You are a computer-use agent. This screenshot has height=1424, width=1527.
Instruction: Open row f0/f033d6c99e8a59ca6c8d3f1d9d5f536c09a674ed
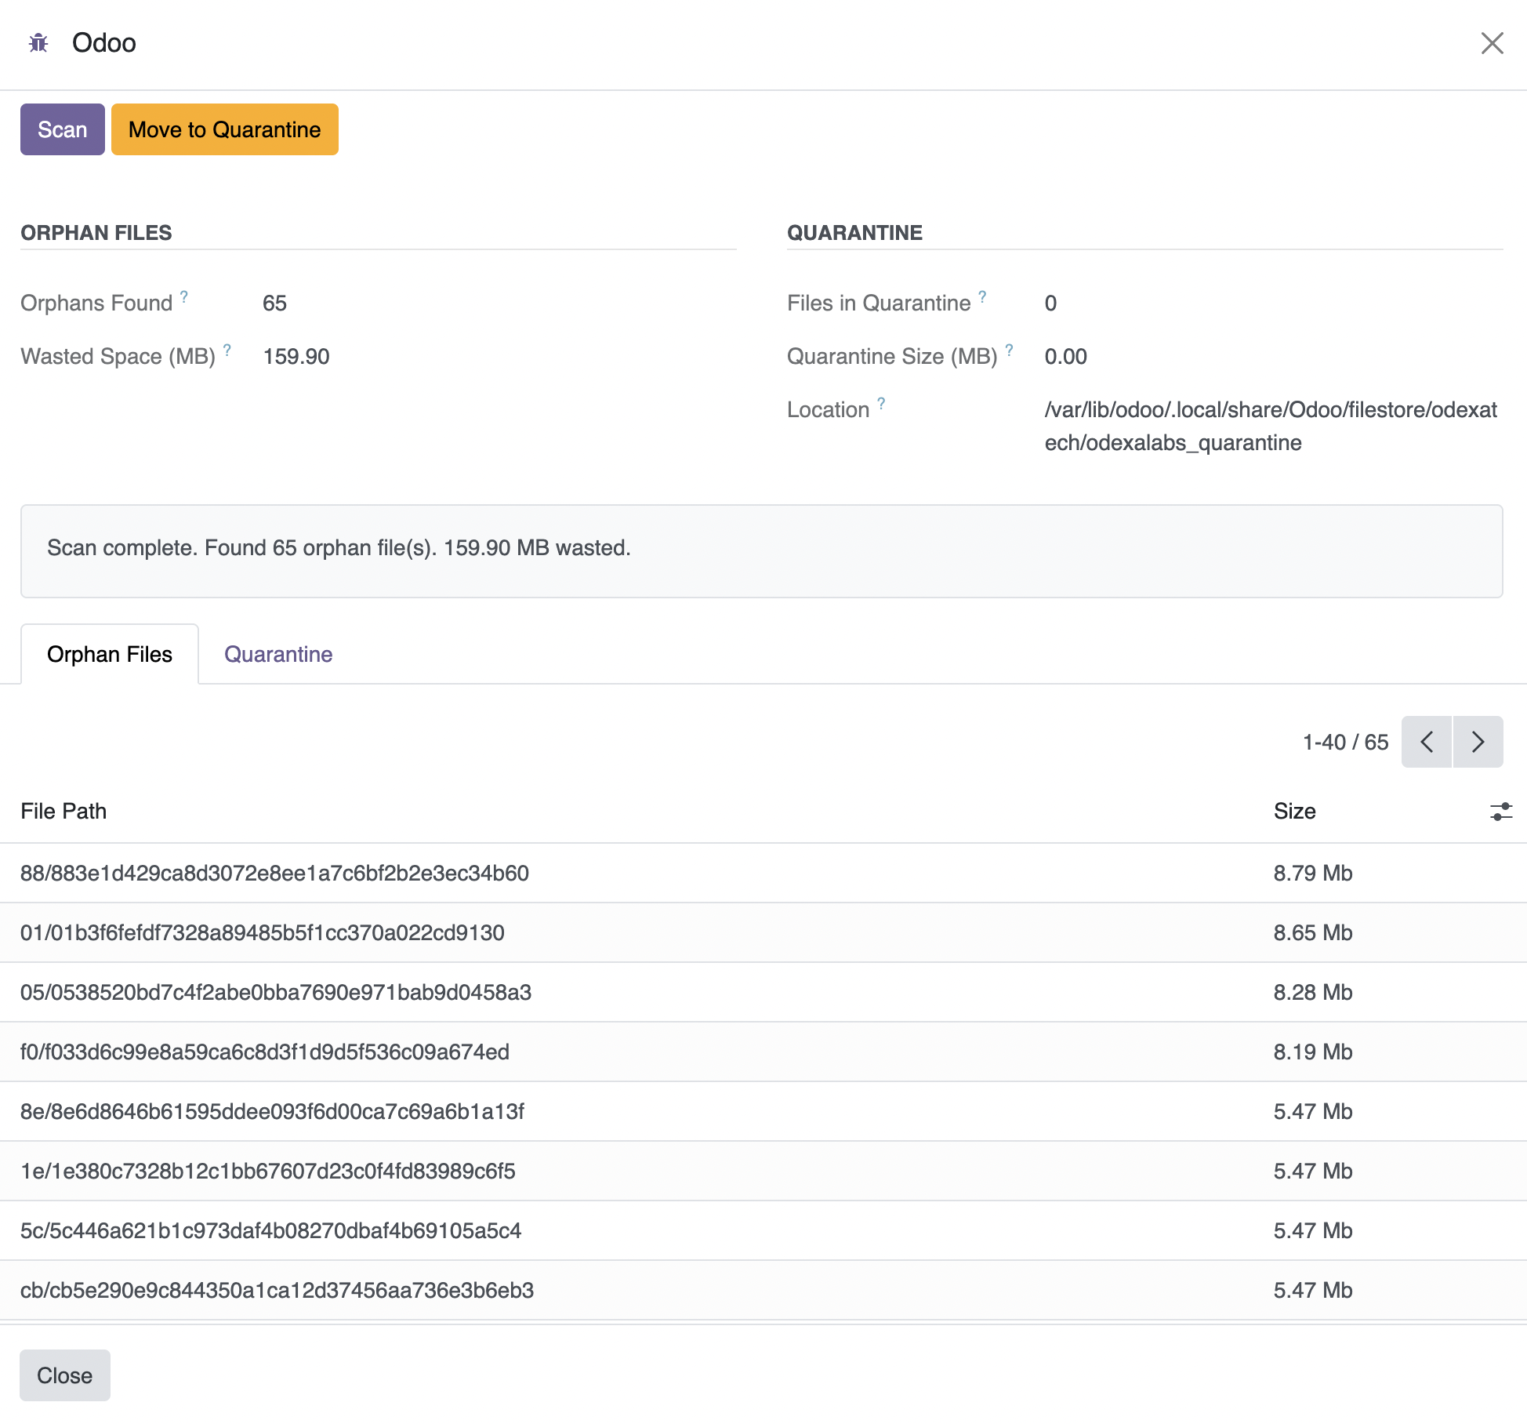click(763, 1052)
